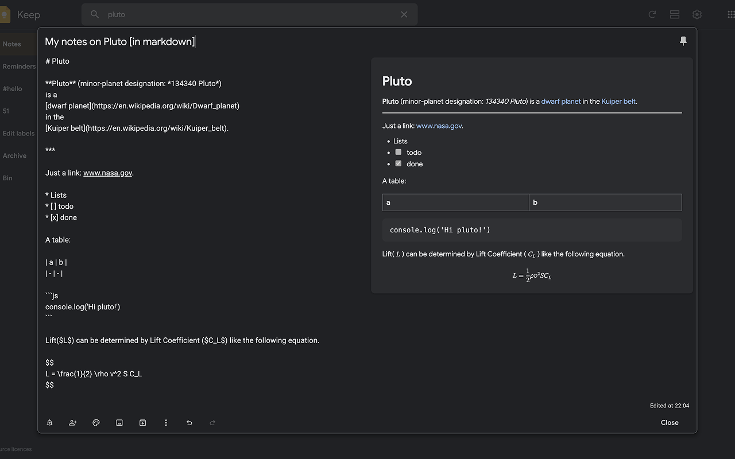Click the pin note icon
The height and width of the screenshot is (459, 735).
click(x=683, y=41)
